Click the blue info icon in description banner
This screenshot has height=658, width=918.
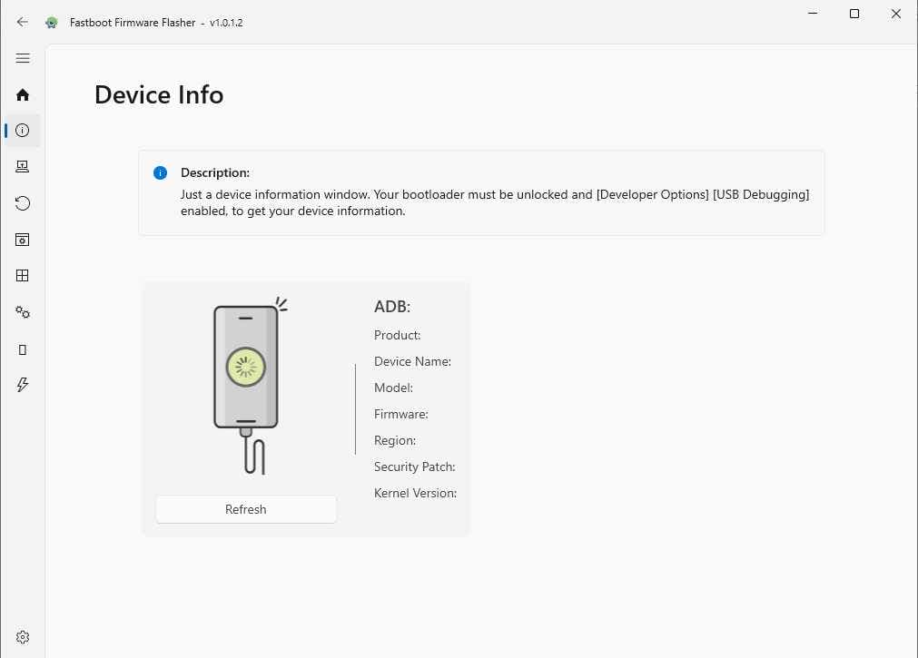click(160, 172)
